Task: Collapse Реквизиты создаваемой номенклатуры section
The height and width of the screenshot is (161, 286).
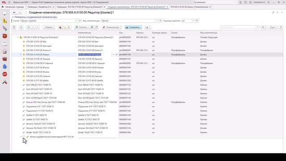Action: pyautogui.click(x=13, y=17)
